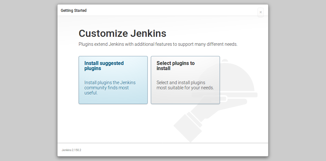
Task: Click the plugins extend Jenkins subtitle text
Action: [158, 44]
